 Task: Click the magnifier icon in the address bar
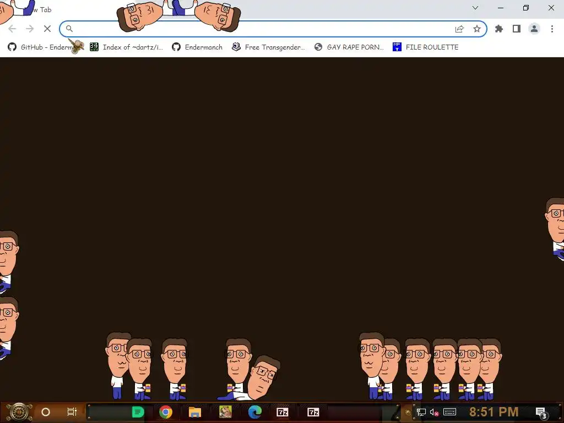coord(69,29)
